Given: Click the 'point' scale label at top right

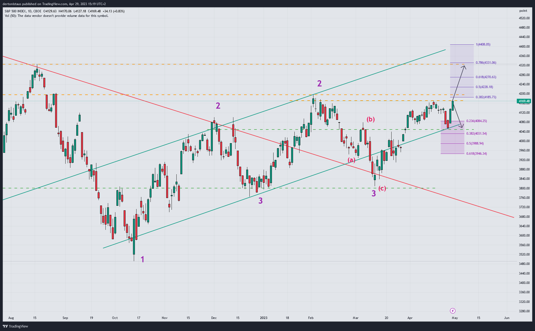Looking at the screenshot, I should (523, 11).
